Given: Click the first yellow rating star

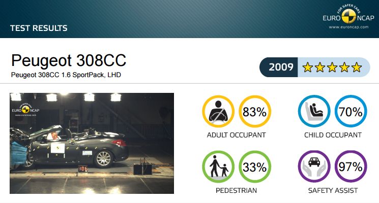Looking at the screenshot, I should click(x=307, y=67).
